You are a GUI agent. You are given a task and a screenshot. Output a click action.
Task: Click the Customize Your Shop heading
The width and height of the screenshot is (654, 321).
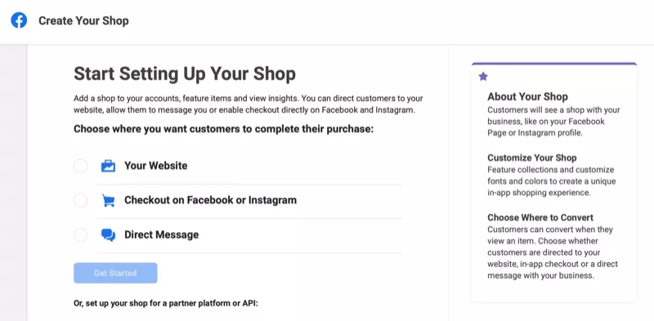click(x=532, y=158)
